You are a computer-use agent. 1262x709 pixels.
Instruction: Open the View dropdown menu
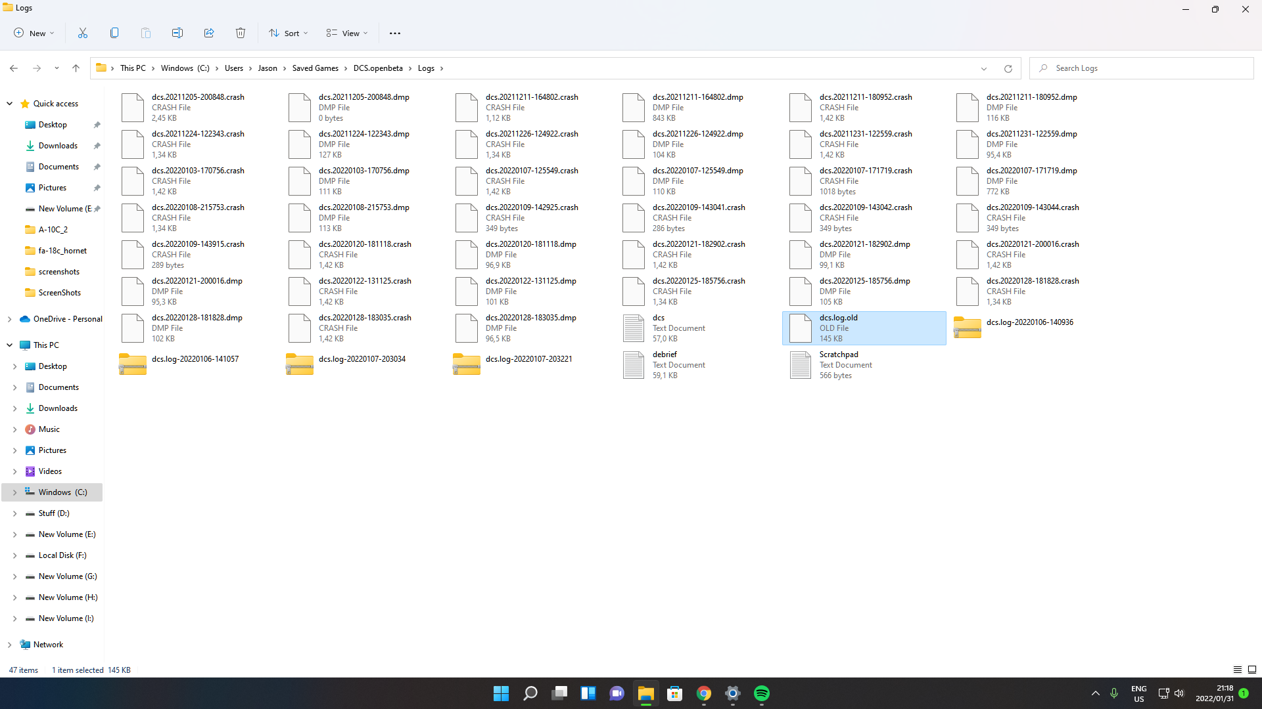pos(347,33)
